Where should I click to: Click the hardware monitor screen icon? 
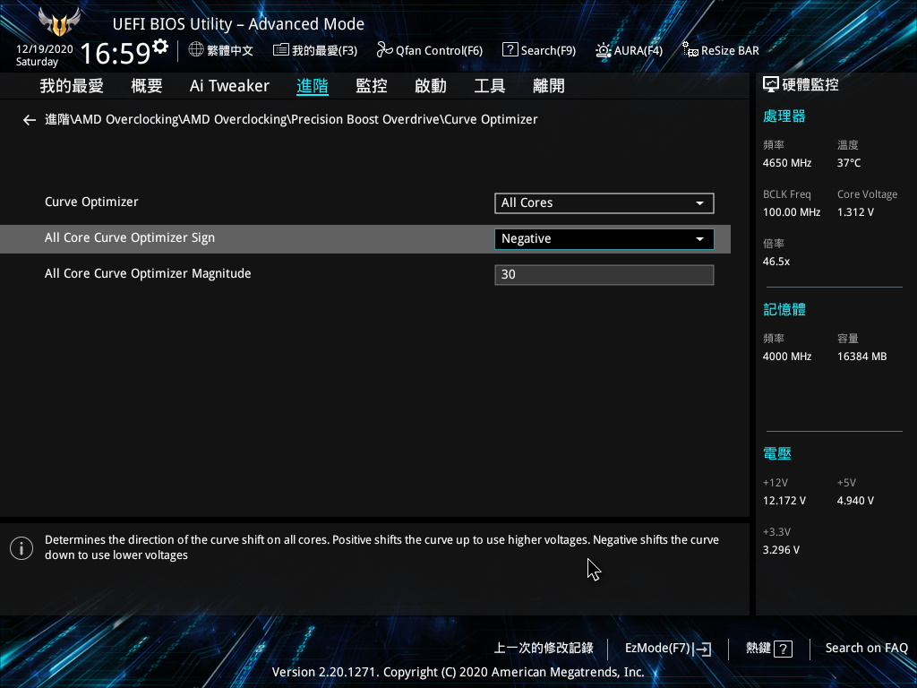click(771, 85)
